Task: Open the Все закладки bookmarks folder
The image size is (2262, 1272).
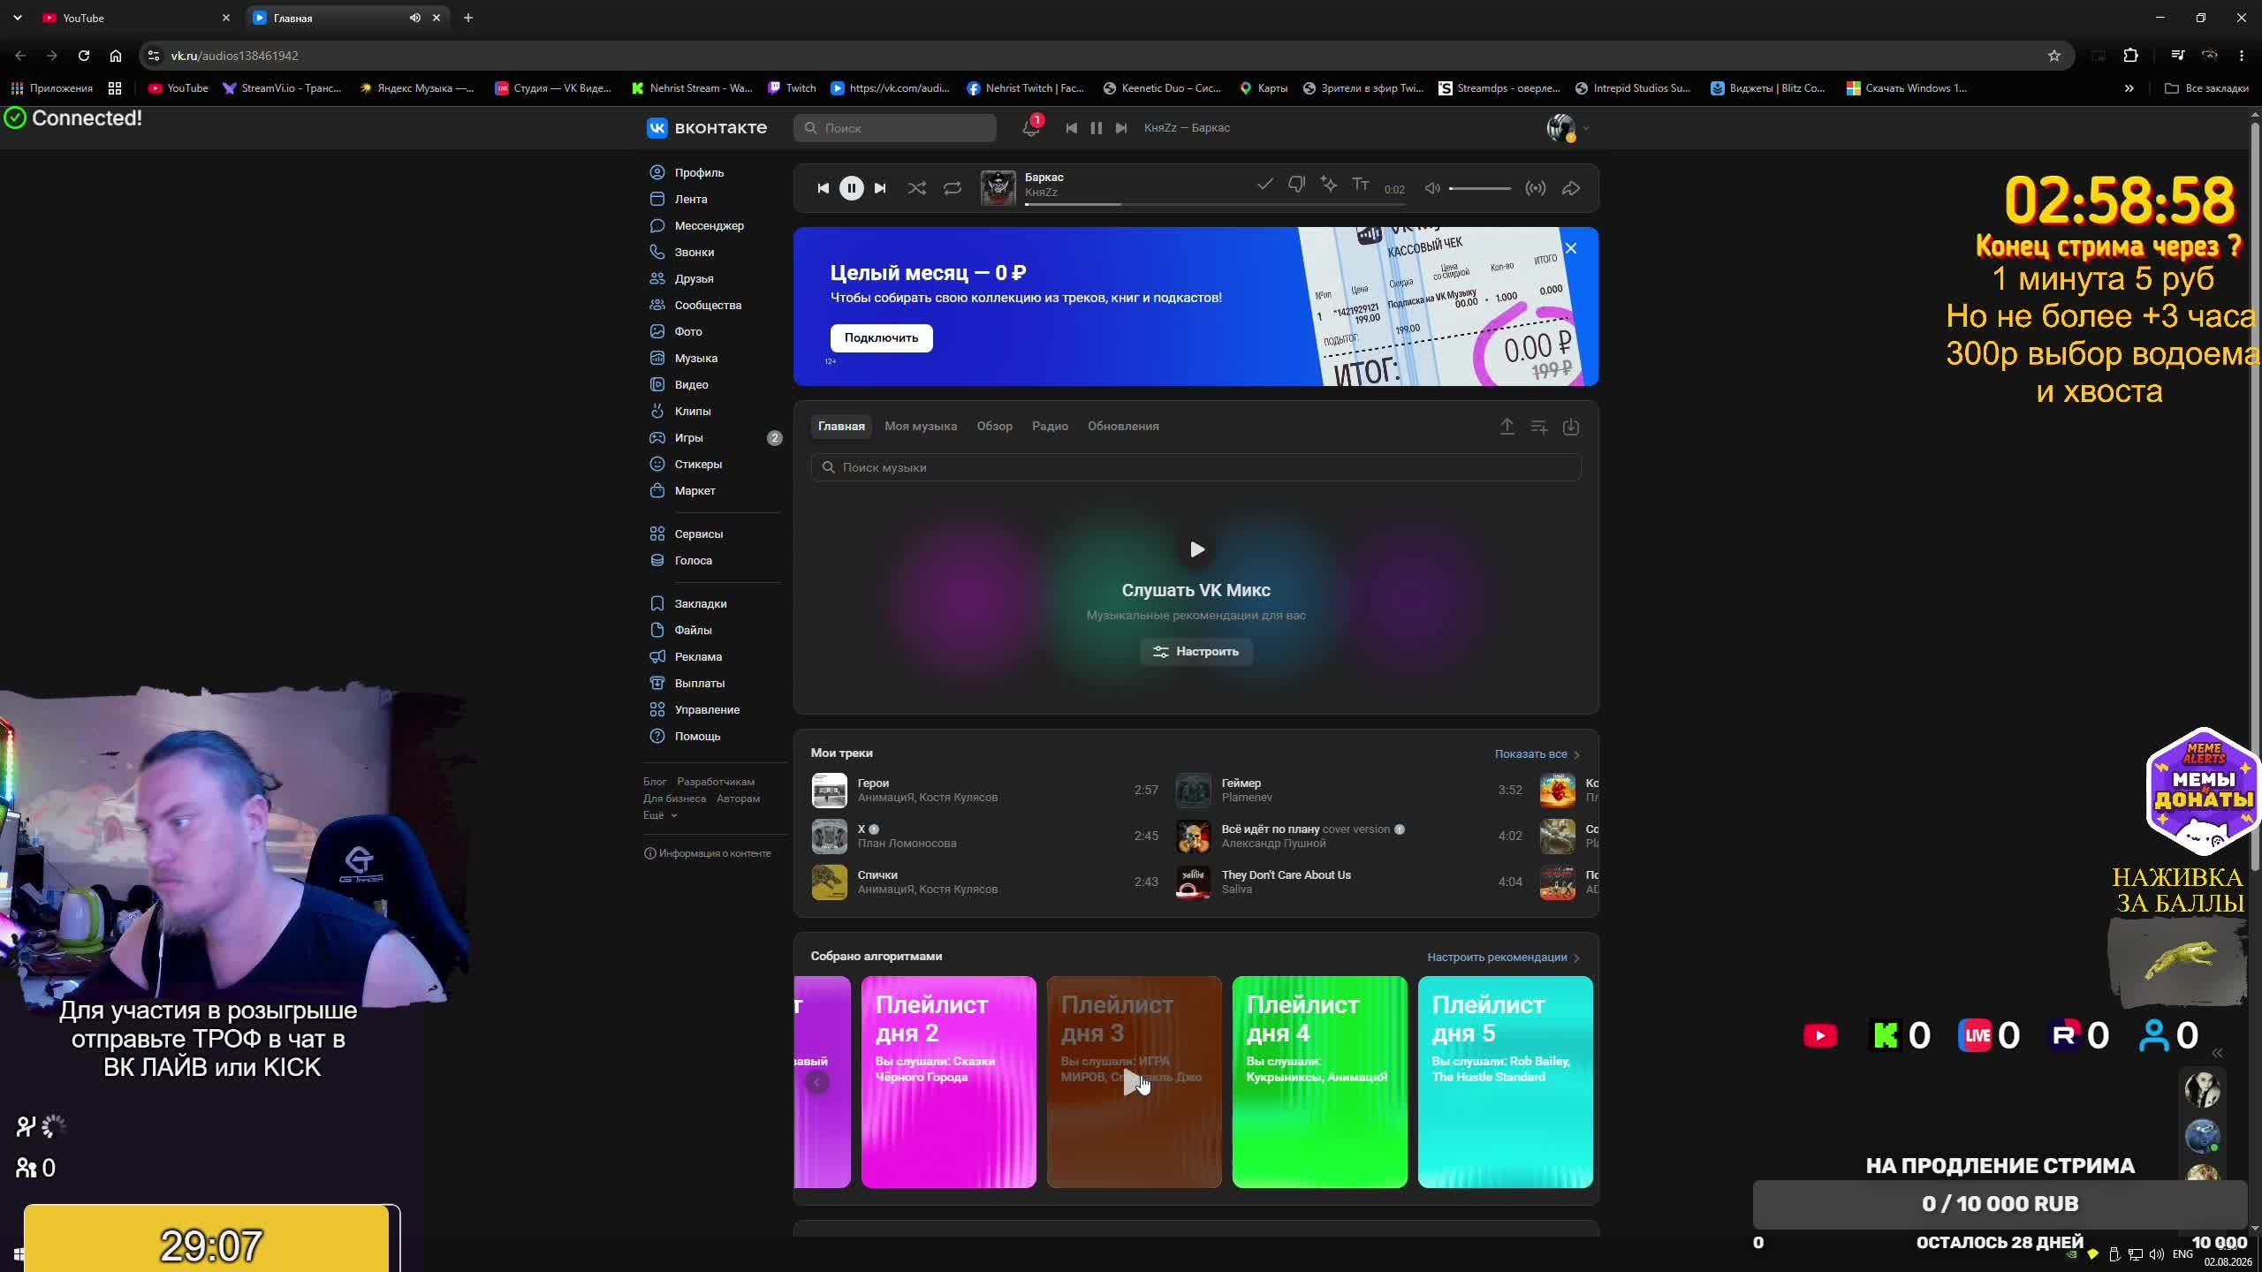Action: tap(2206, 88)
